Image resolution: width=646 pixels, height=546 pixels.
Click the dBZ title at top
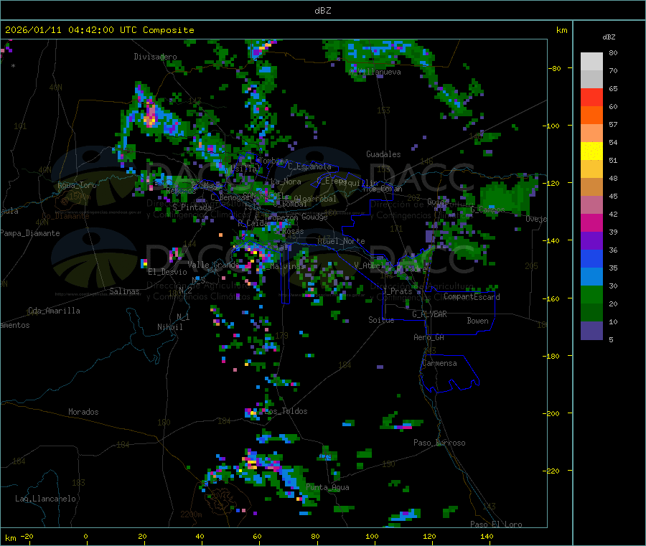click(322, 11)
